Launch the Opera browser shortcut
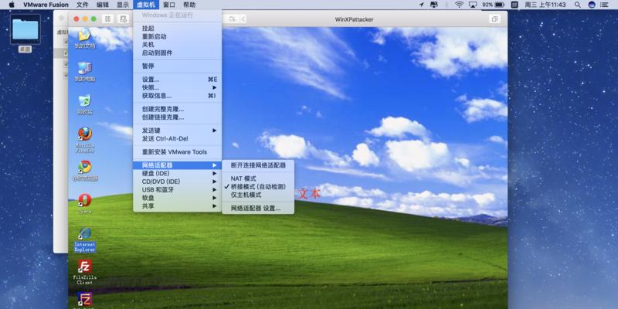This screenshot has width=618, height=309. (x=85, y=201)
